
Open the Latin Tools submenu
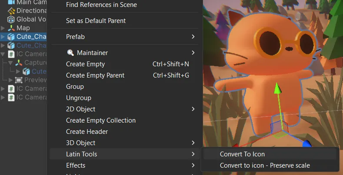click(x=124, y=154)
